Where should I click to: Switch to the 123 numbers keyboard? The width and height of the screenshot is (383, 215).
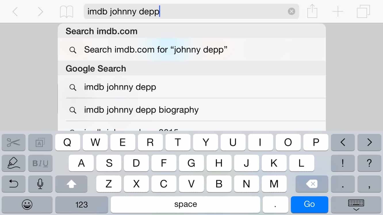point(82,204)
